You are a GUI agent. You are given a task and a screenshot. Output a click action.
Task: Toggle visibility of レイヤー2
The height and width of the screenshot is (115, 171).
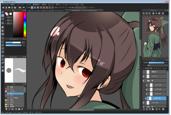[x=143, y=76]
